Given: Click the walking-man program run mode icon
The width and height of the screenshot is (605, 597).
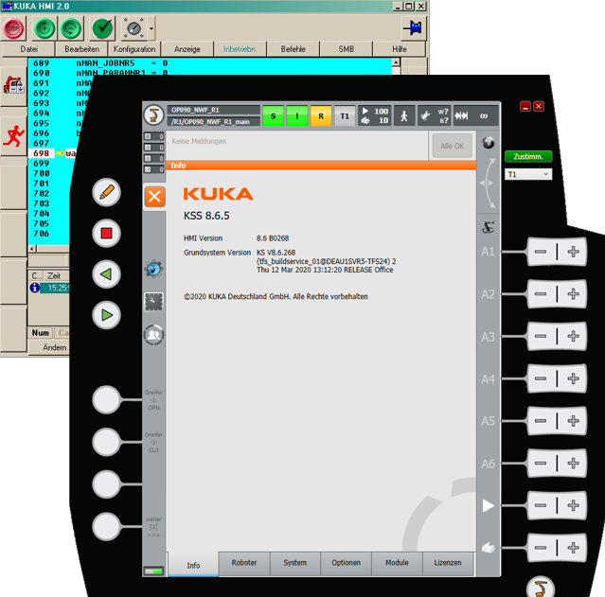Looking at the screenshot, I should (404, 115).
